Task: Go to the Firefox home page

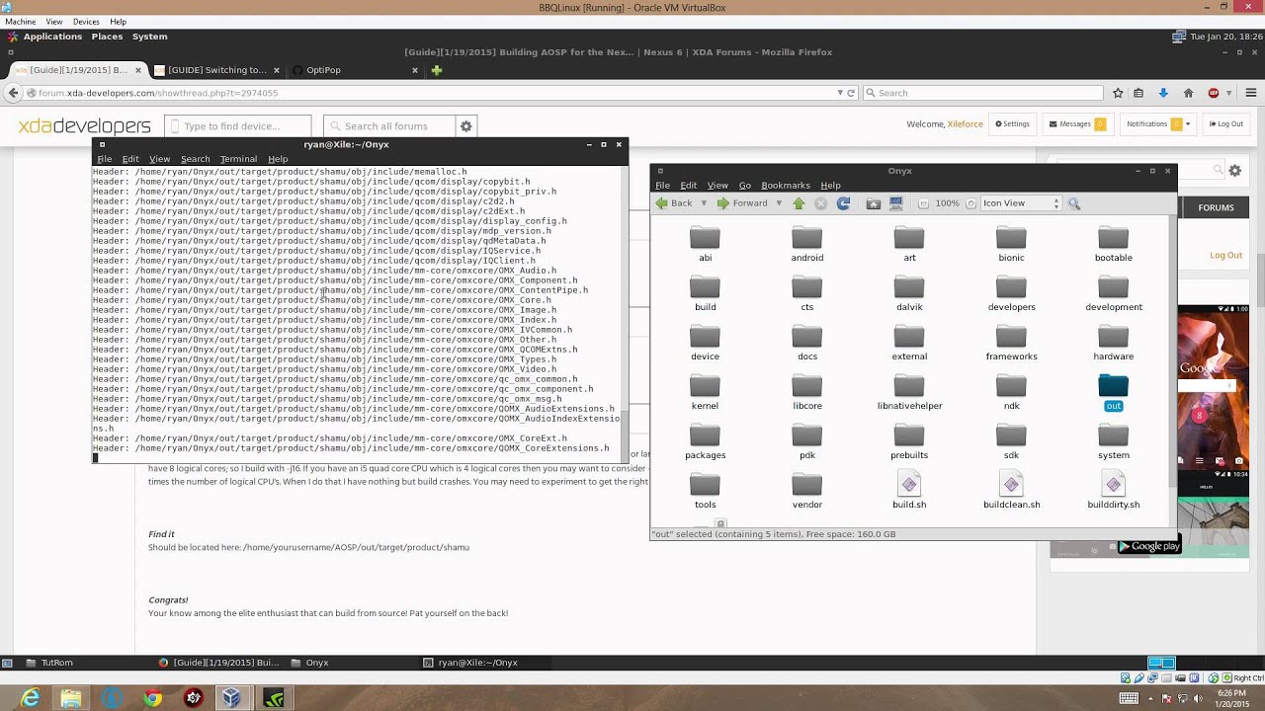Action: [x=1188, y=93]
